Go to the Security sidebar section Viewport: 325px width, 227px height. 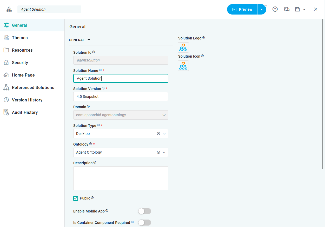pos(20,63)
